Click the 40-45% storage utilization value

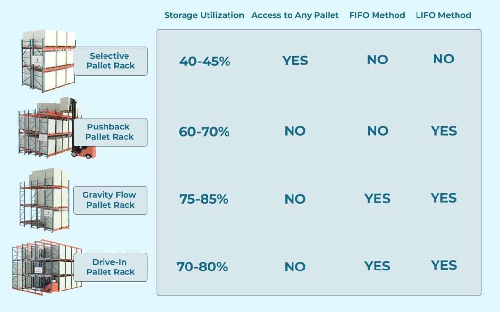pos(204,61)
